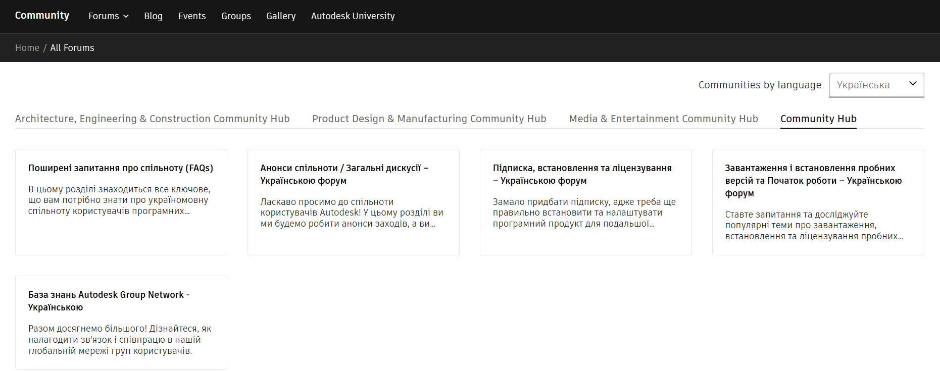Click the 'Communities by language' label
940x371 pixels.
[760, 85]
